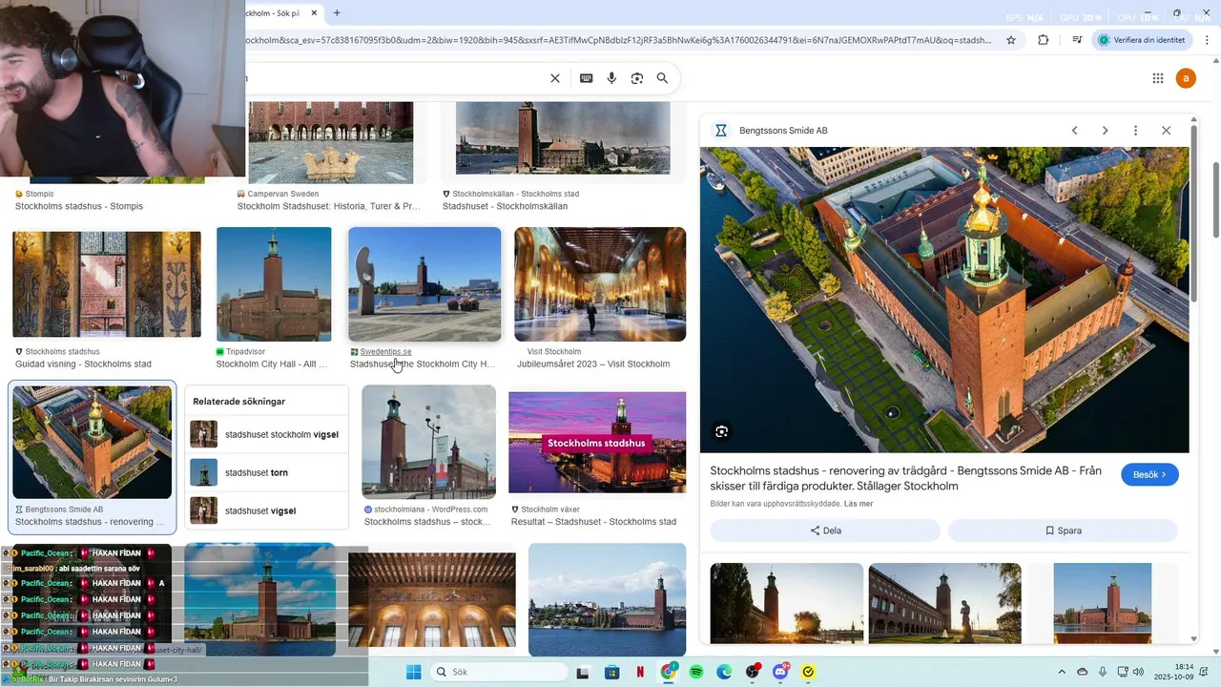Open the Swedentips.se source link
This screenshot has height=687, width=1221.
point(385,352)
